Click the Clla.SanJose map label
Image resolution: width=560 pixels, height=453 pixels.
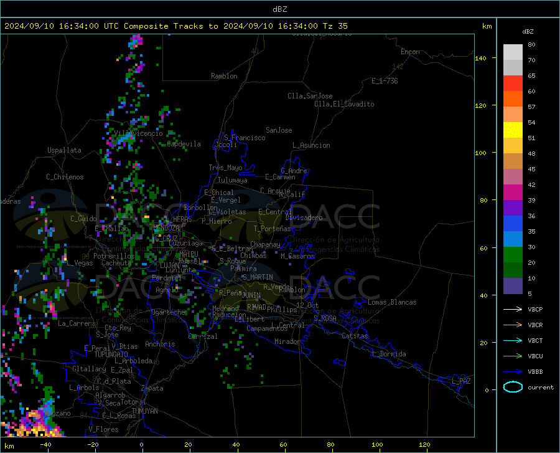(310, 96)
